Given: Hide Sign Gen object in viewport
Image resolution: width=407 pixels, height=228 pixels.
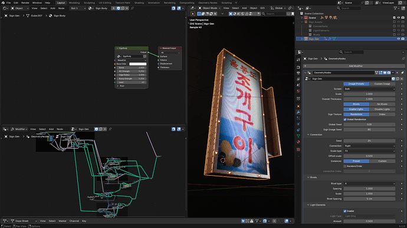Looking at the screenshot, I should pos(398,39).
